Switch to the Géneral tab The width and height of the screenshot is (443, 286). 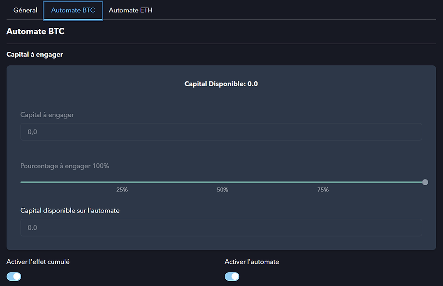pos(25,10)
